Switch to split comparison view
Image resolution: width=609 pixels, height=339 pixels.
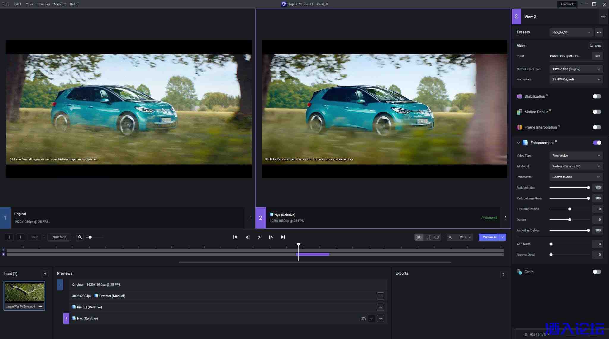coord(437,237)
